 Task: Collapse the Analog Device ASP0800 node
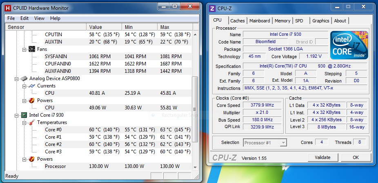coord(16,79)
